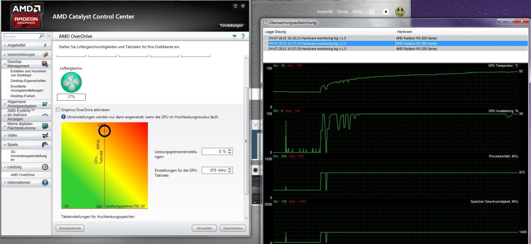The height and width of the screenshot is (244, 531).
Task: Expand the Informationen section arrow
Action: tap(5, 182)
